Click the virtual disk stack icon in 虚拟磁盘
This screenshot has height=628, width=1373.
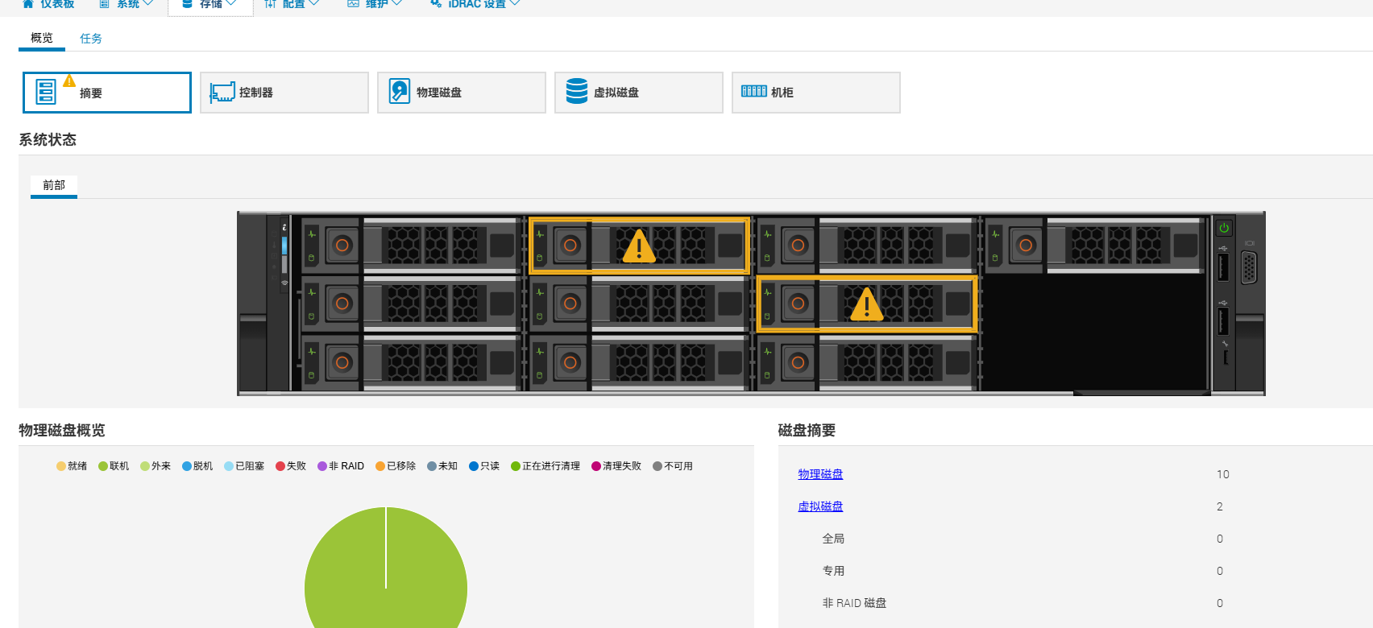pyautogui.click(x=577, y=91)
